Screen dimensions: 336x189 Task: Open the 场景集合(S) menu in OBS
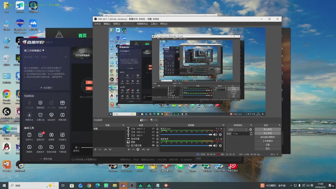point(142,24)
